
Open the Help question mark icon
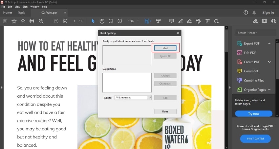click(246, 12)
